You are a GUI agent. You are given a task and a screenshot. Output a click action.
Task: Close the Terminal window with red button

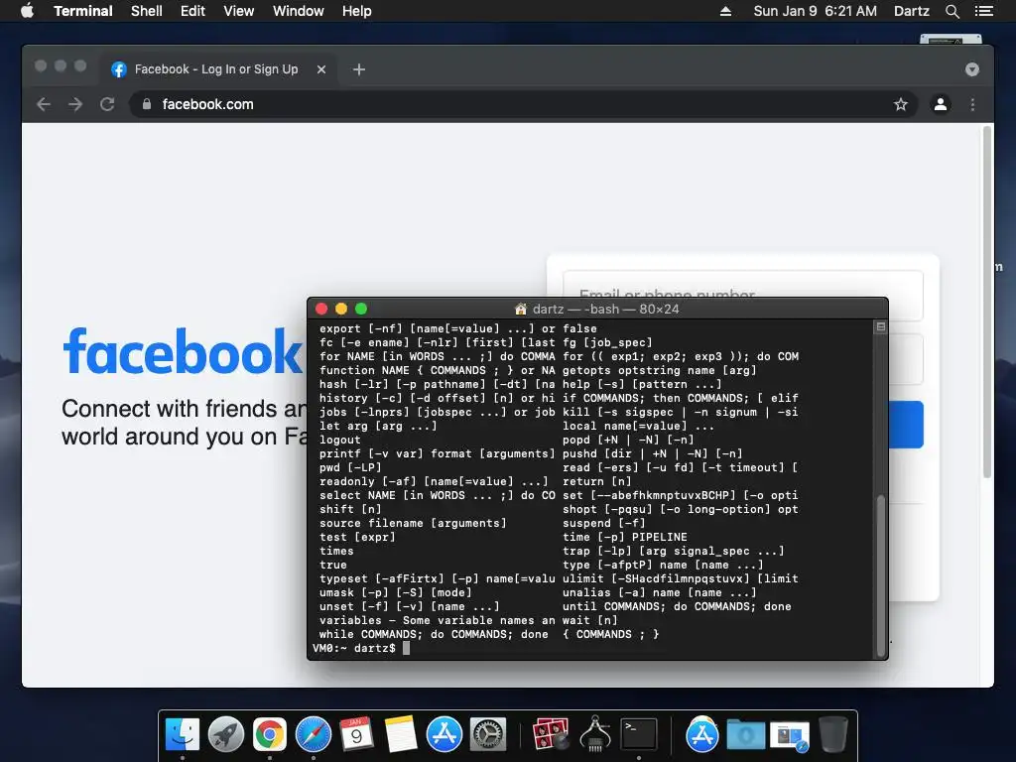321,310
